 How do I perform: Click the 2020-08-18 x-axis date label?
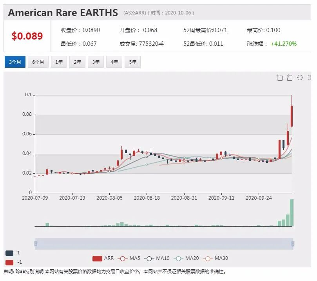click(147, 198)
